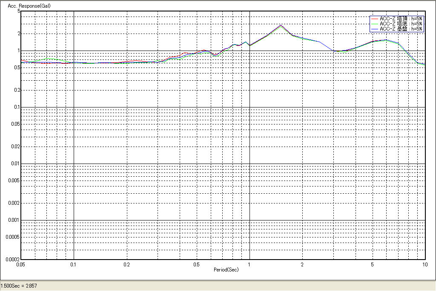Click the Period(Sec) x-axis title
The image size is (436, 291).
pyautogui.click(x=226, y=270)
